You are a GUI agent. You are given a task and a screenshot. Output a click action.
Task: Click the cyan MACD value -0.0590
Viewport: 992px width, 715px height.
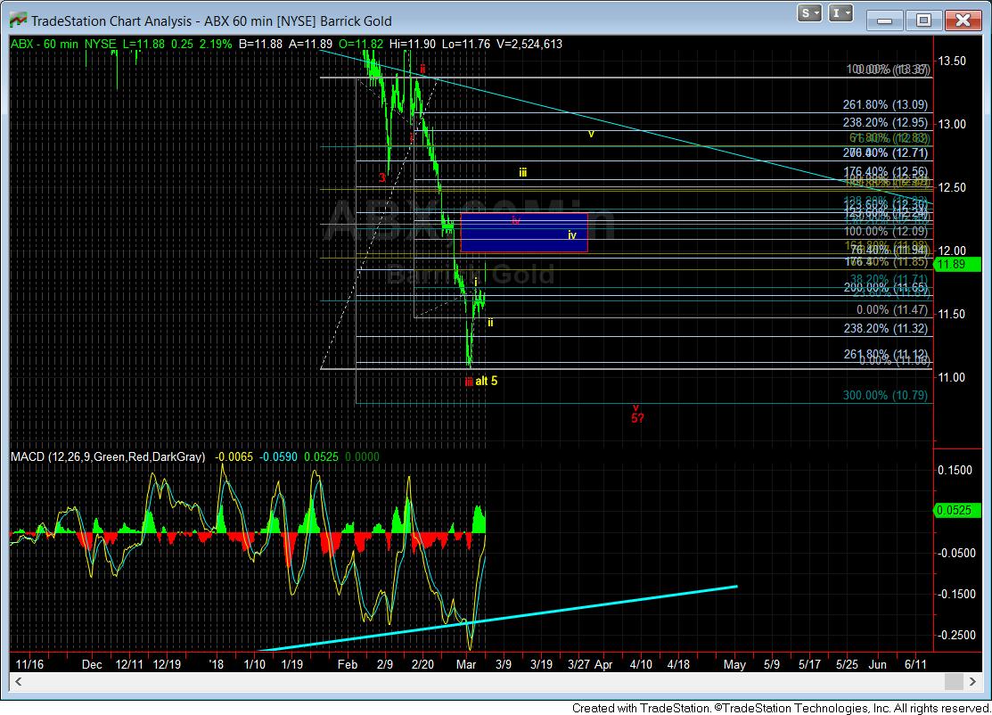[x=278, y=456]
